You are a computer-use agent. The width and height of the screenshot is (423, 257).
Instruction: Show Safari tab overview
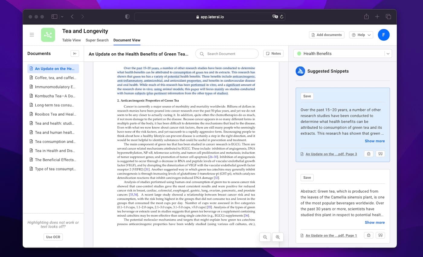pyautogui.click(x=388, y=17)
